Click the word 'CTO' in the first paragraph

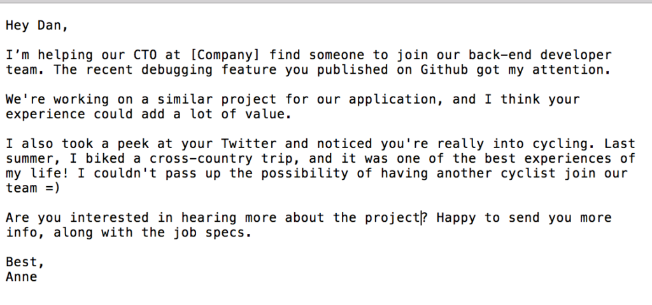[145, 55]
